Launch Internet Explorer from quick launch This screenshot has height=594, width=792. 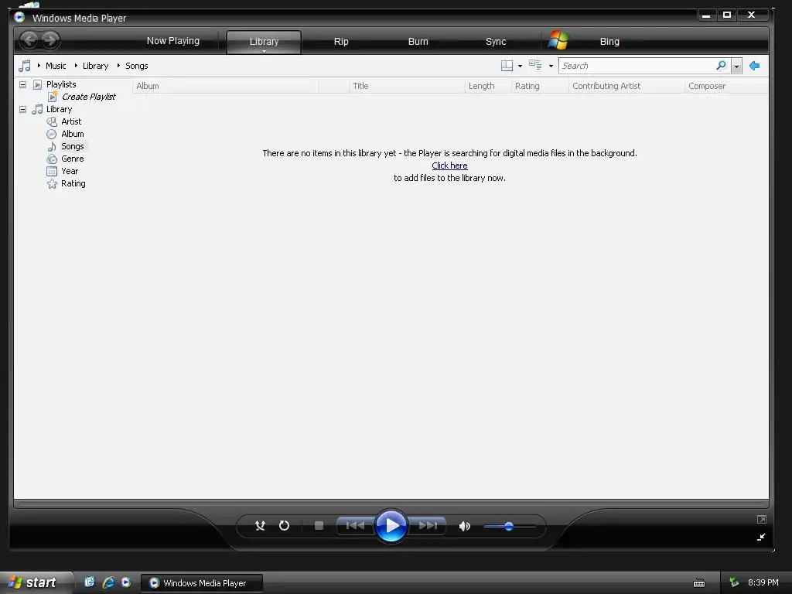[x=108, y=582]
